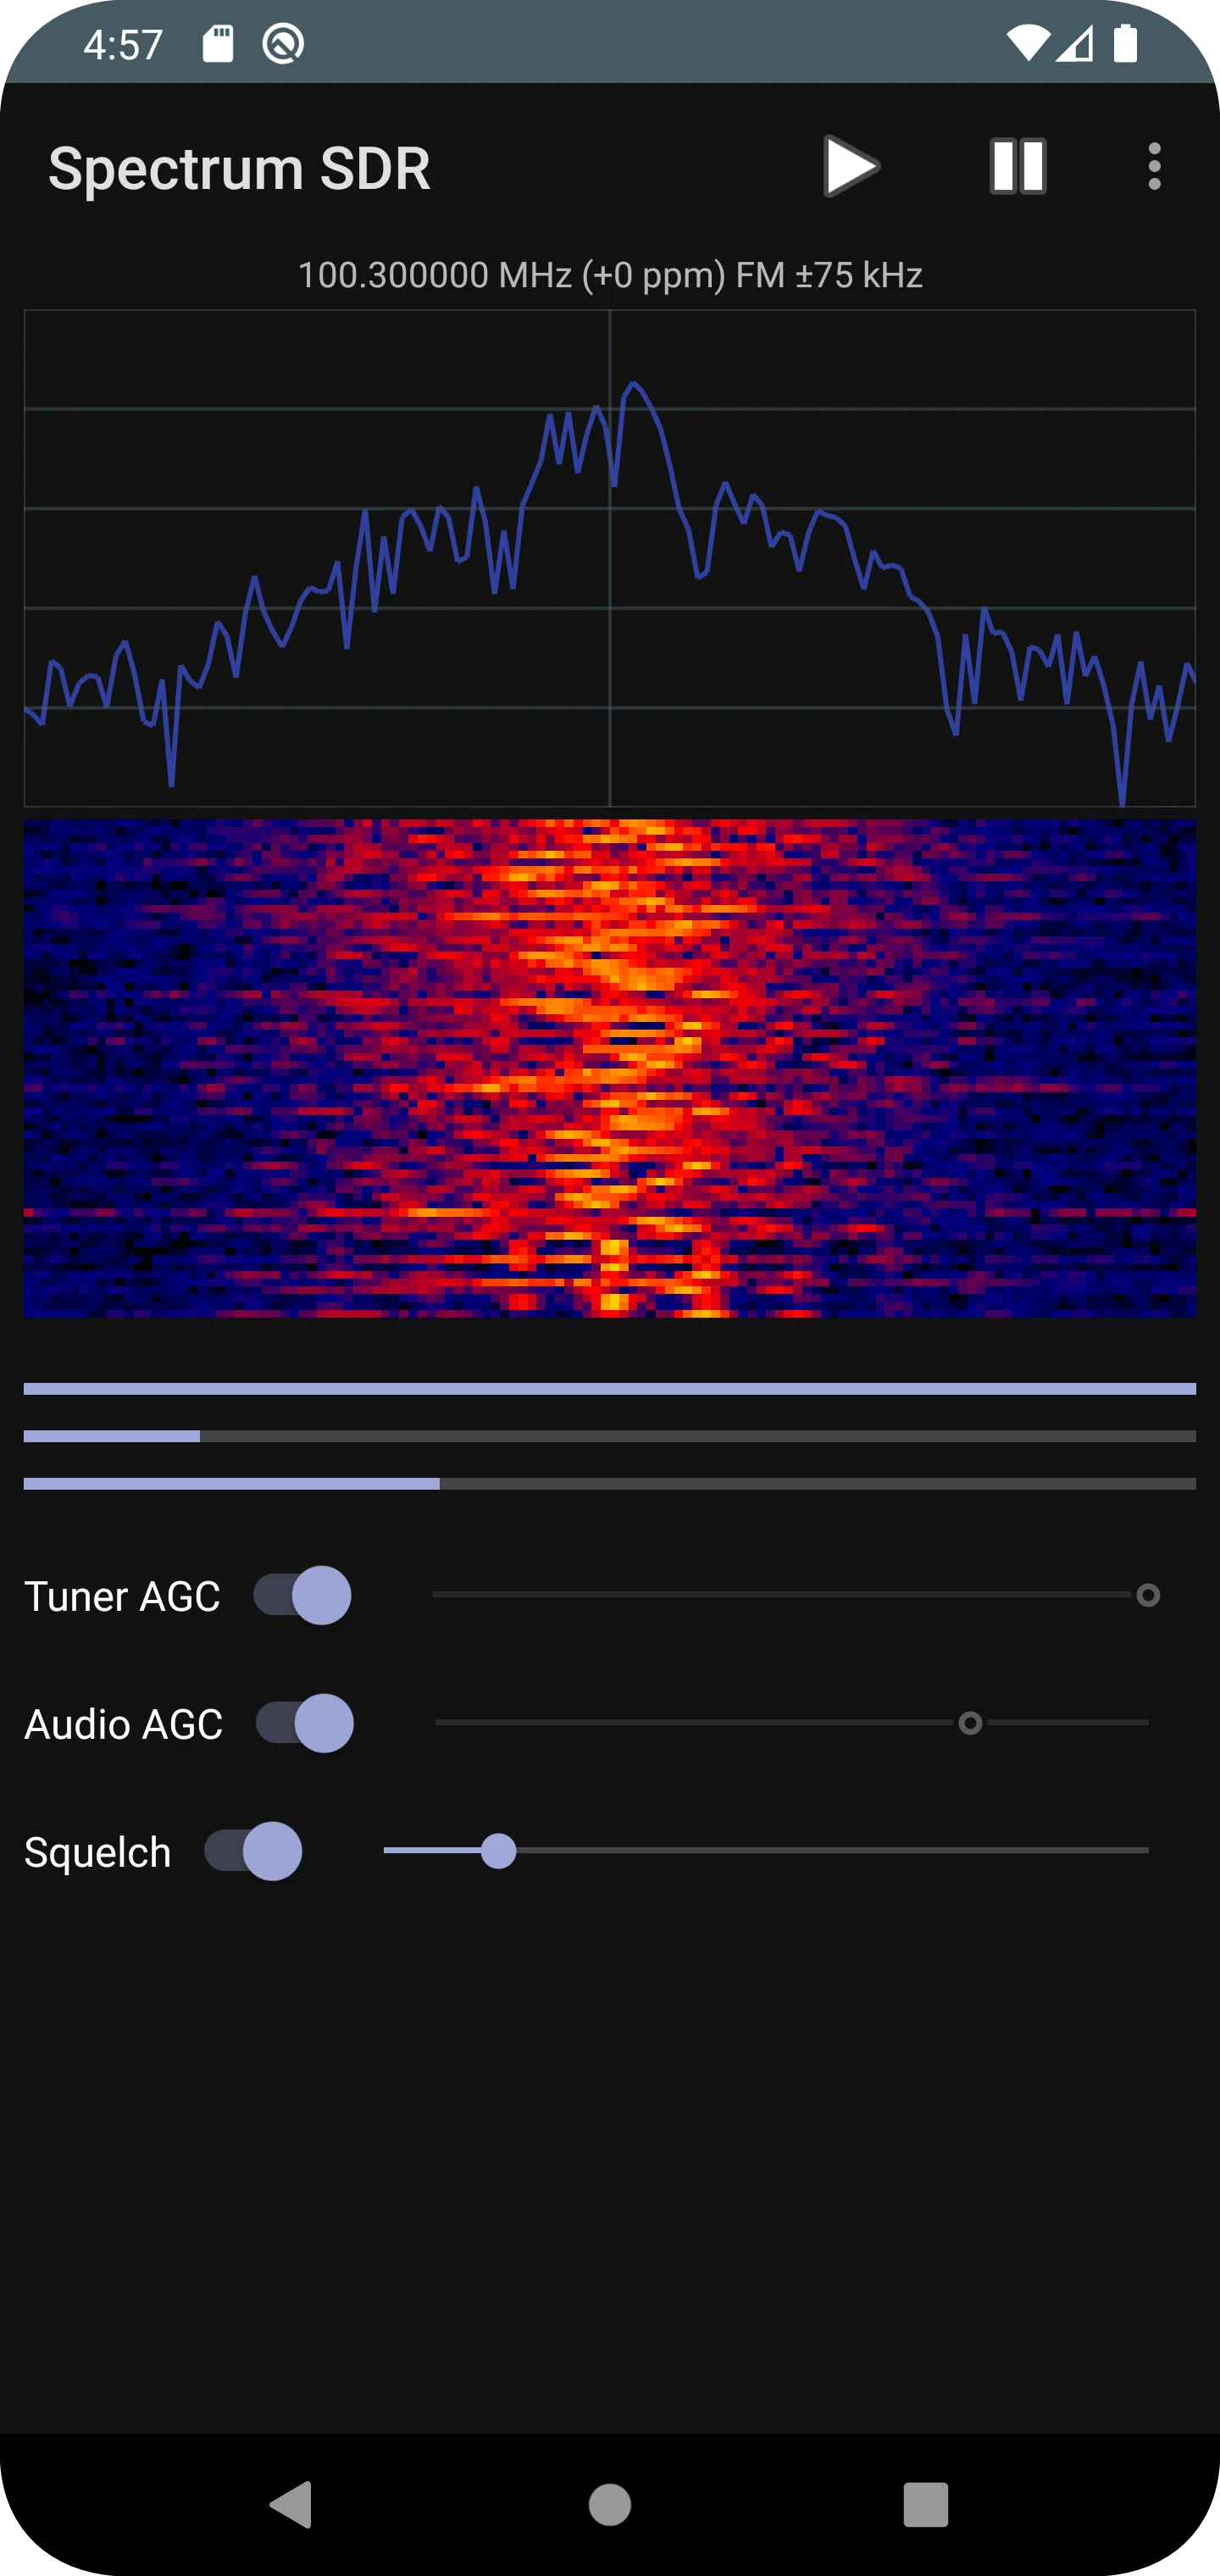Tap the battery status icon
This screenshot has width=1220, height=2576.
tap(1126, 44)
